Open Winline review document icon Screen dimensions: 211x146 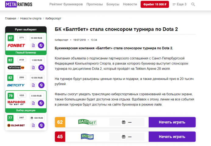tap(33, 68)
